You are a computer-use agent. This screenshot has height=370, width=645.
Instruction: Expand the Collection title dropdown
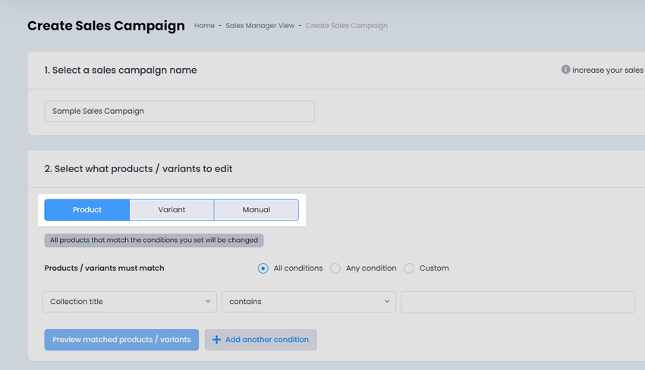tap(130, 302)
